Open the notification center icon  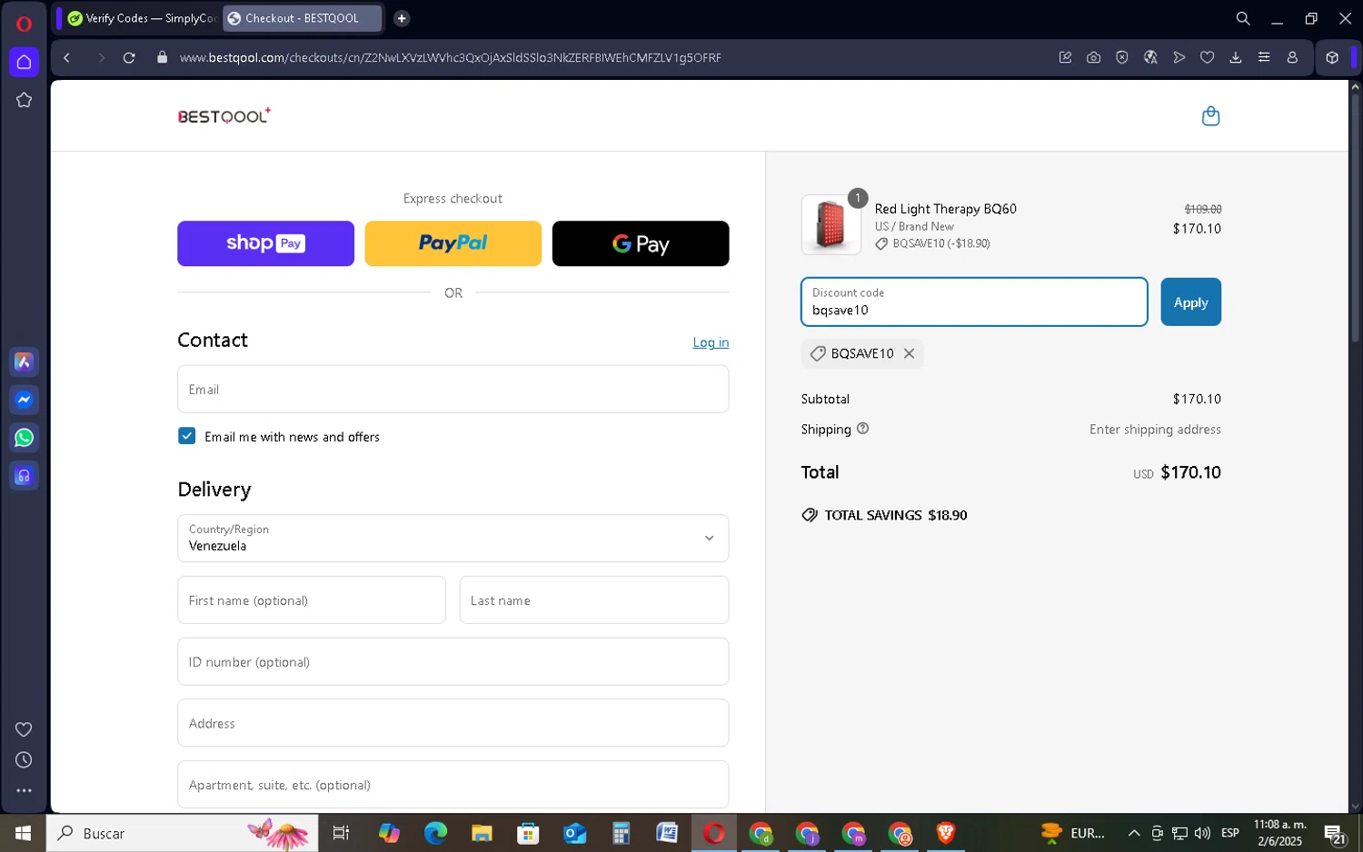pyautogui.click(x=1336, y=834)
